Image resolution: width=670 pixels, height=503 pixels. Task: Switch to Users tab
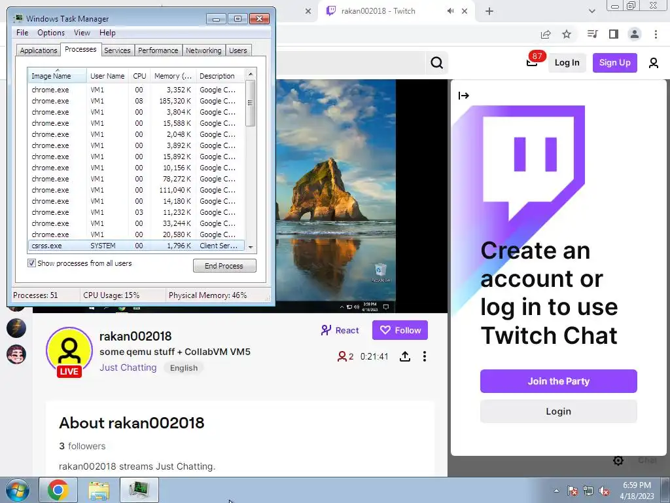tap(238, 50)
